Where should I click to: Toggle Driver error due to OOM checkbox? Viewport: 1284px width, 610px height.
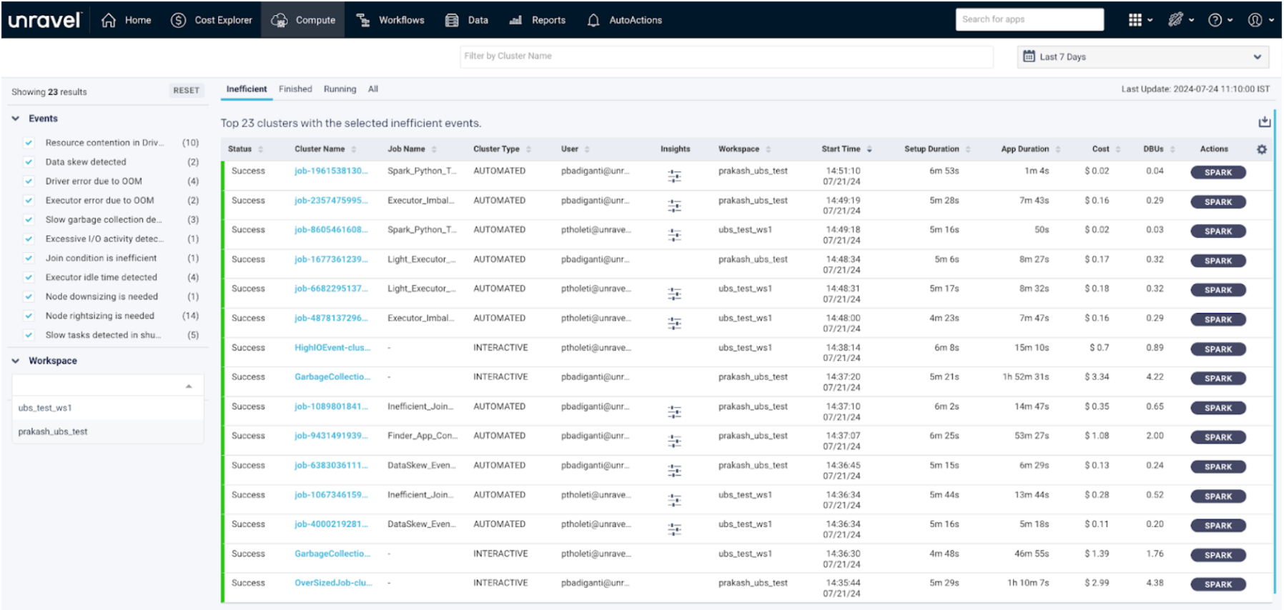pos(29,181)
